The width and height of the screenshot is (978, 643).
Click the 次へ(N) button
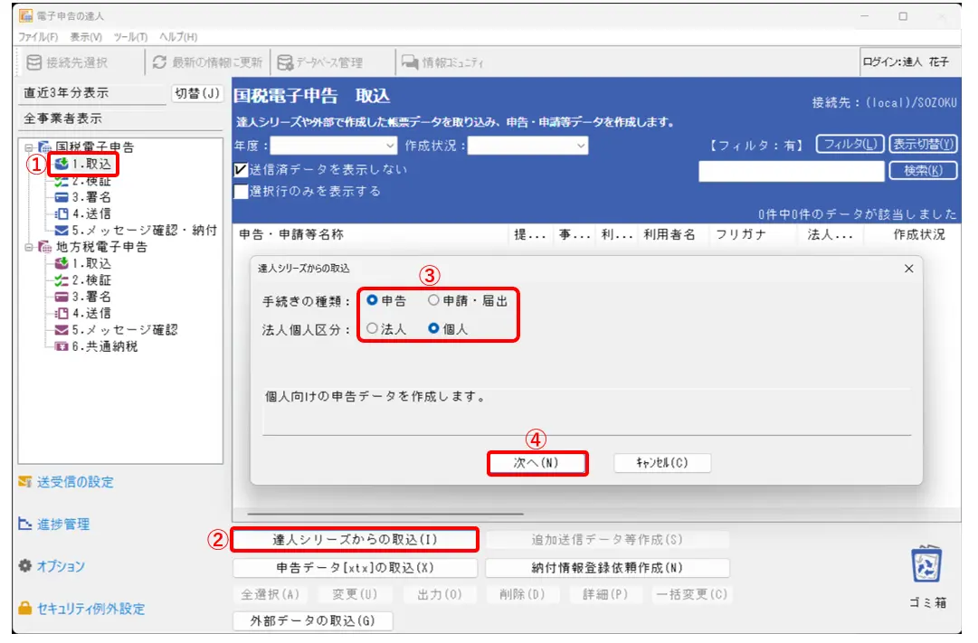coord(537,463)
